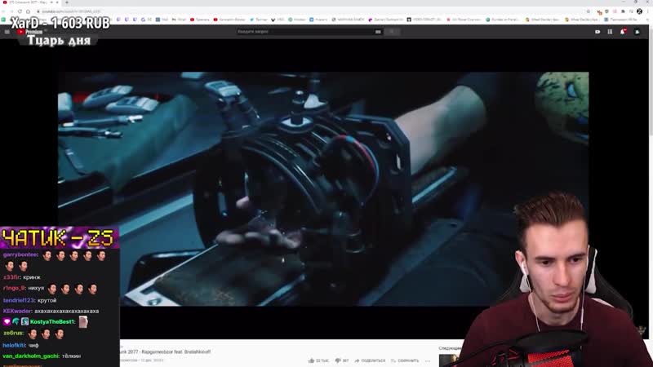Click chat username r1ngo_9

point(14,288)
